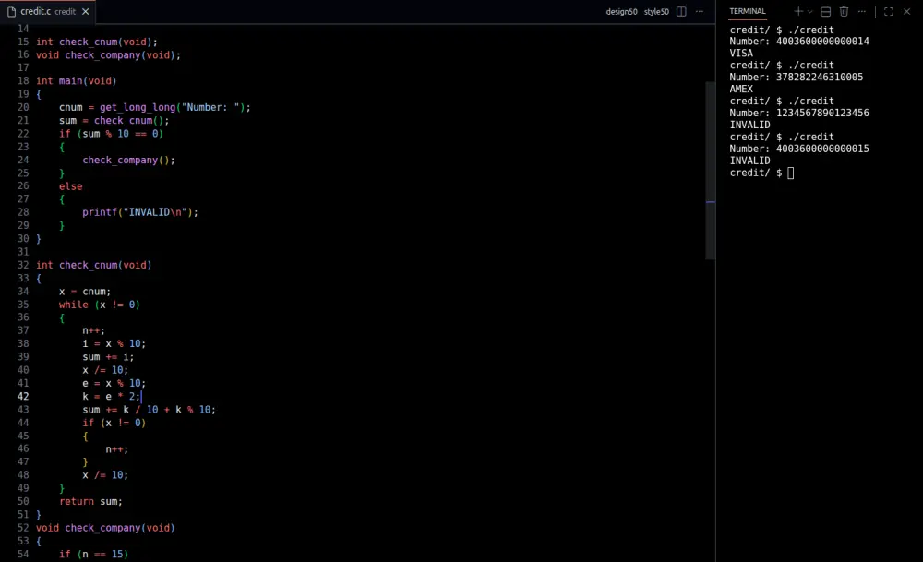Click the printf("INVALID\n") line
Image resolution: width=923 pixels, height=562 pixels.
click(x=140, y=212)
